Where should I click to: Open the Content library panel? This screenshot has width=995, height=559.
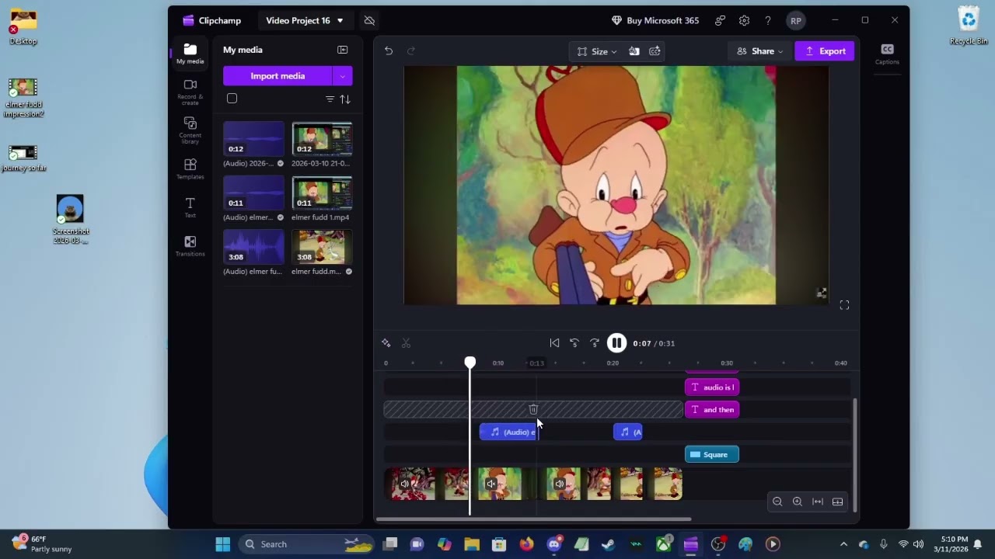point(190,130)
